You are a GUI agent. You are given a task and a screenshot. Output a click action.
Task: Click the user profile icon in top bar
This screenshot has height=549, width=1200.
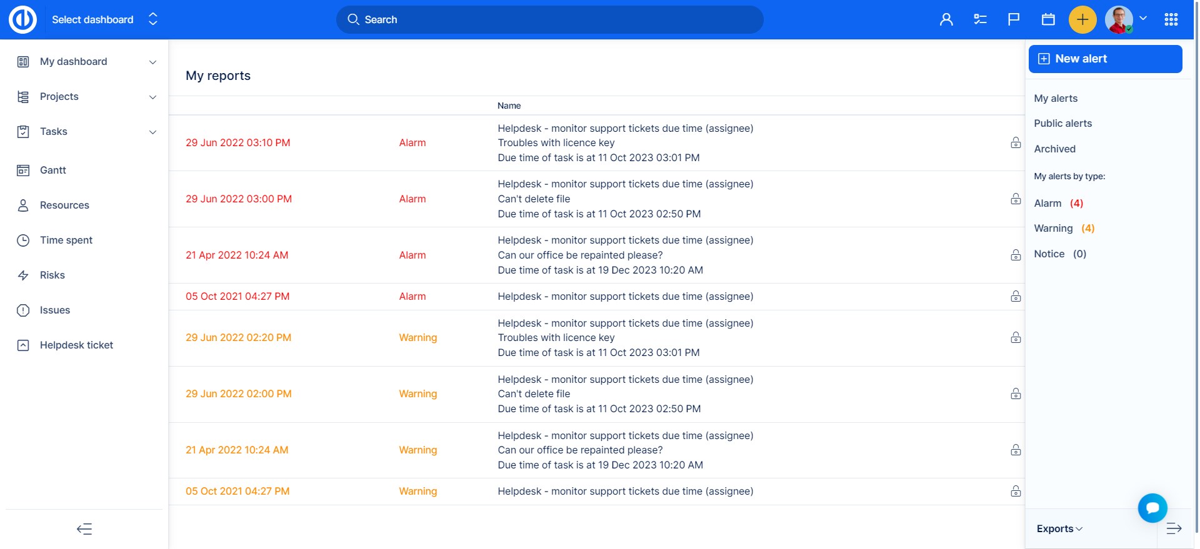(946, 20)
